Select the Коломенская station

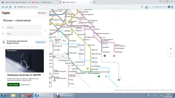(74, 47)
